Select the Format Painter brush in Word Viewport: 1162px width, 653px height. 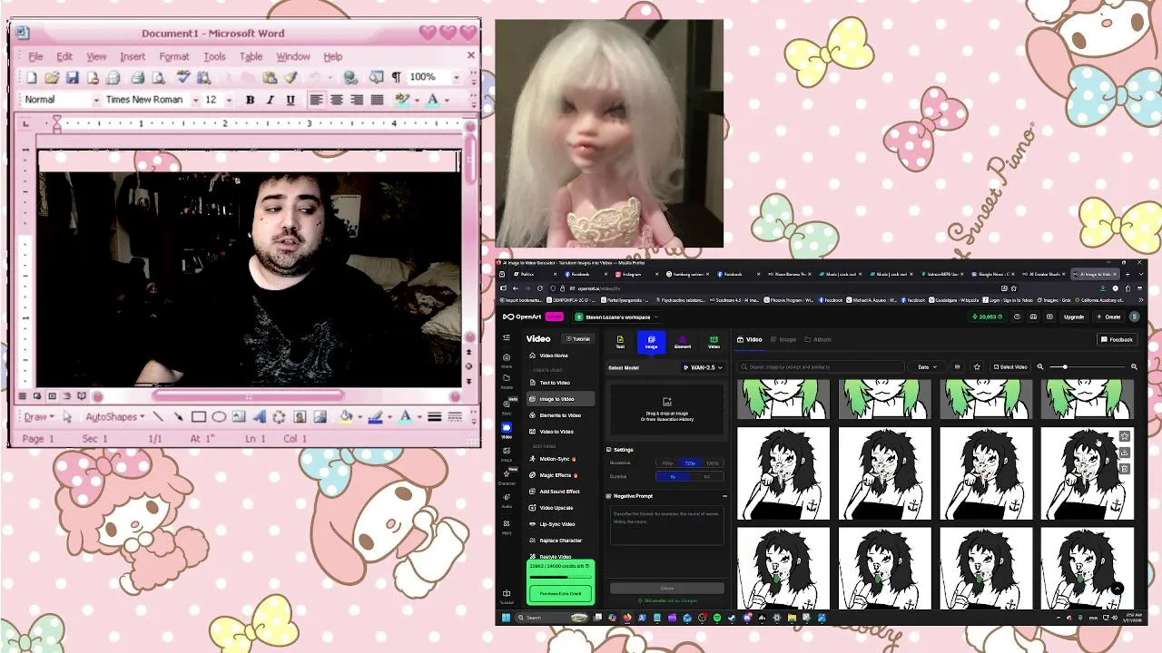[290, 78]
